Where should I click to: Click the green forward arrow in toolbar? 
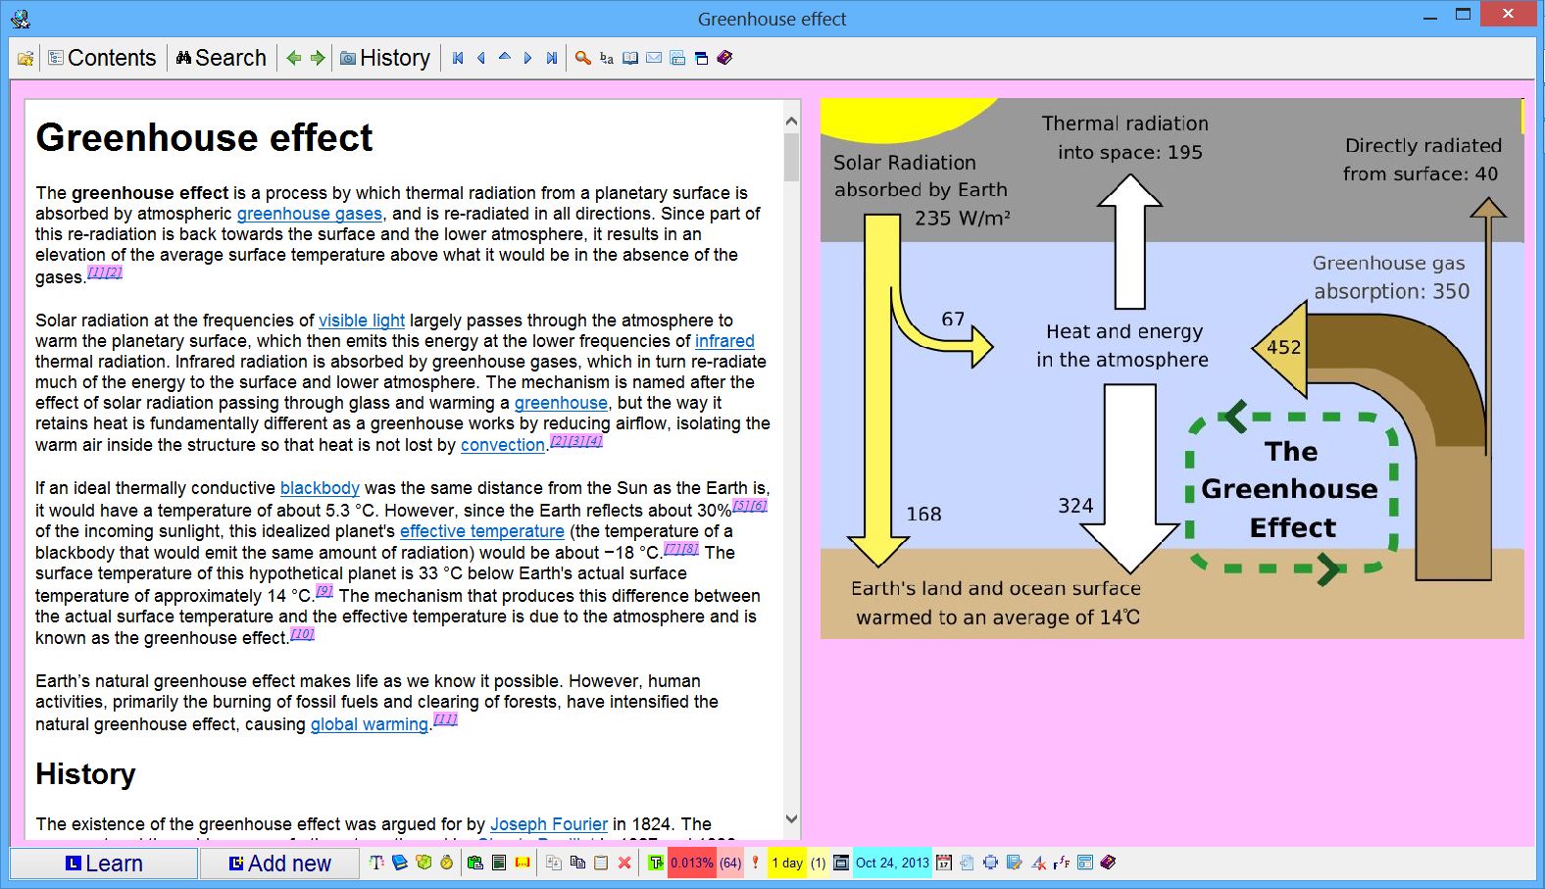click(x=318, y=58)
